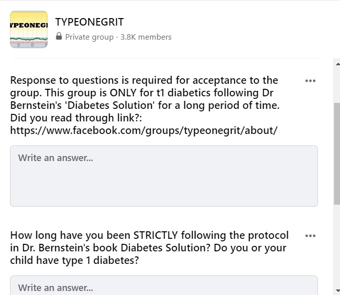
Task: Click the 'Private group' label
Action: [x=89, y=37]
